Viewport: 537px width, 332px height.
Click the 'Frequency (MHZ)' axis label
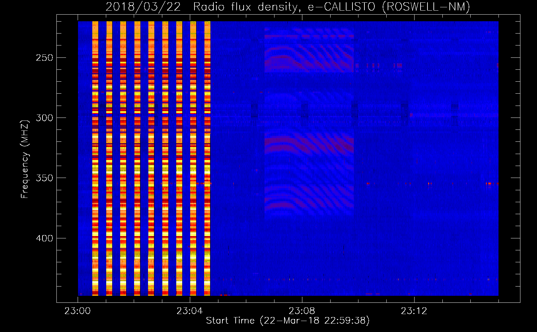pyautogui.click(x=25, y=159)
